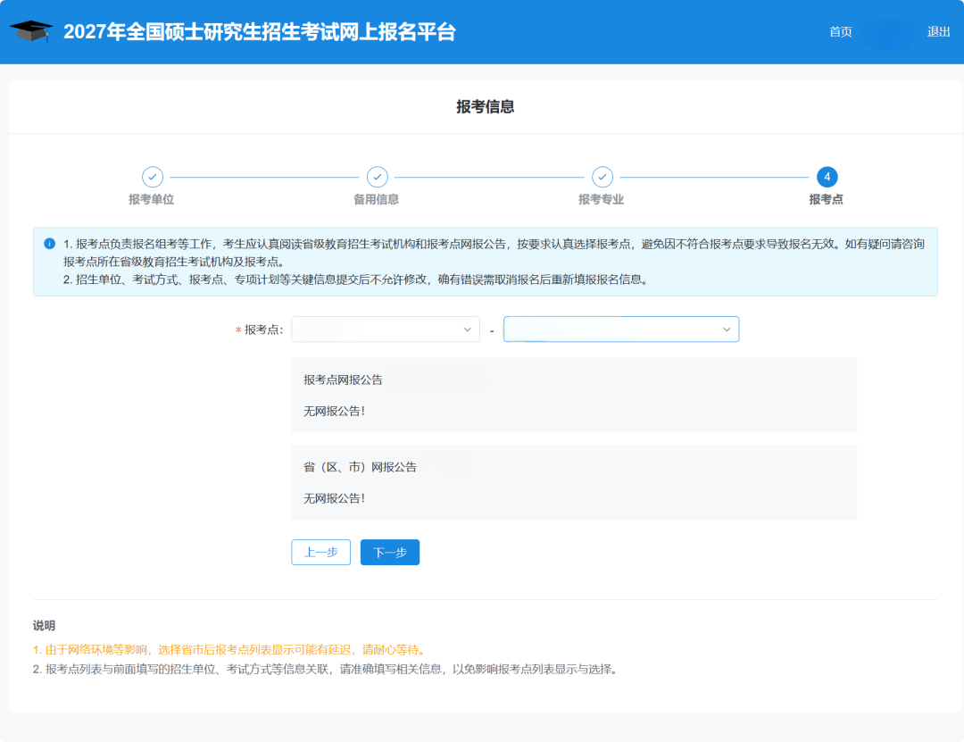The height and width of the screenshot is (742, 964).
Task: Click the site dropdown chevron arrow
Action: tap(727, 329)
